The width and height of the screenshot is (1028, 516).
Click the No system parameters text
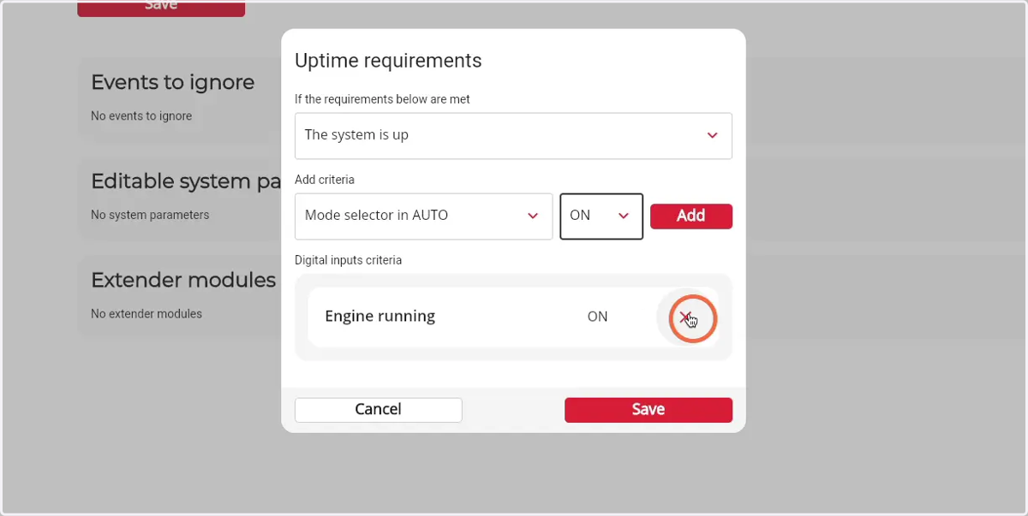click(x=150, y=215)
